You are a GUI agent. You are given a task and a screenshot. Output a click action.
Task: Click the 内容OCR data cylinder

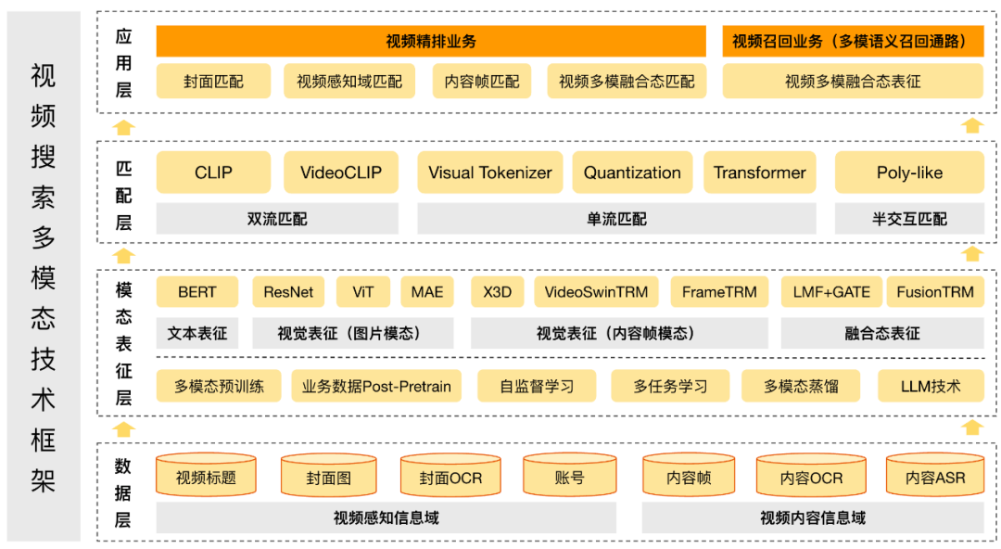811,475
